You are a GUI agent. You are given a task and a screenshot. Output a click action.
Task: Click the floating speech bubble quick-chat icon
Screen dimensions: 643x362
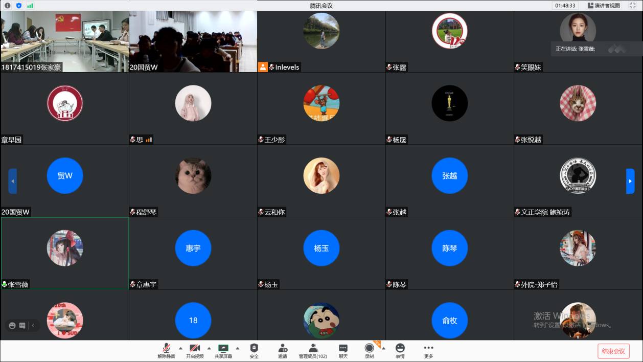pos(22,325)
